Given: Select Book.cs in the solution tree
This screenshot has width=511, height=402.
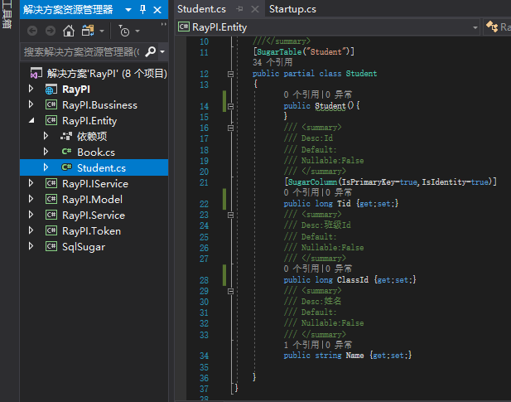Looking at the screenshot, I should pyautogui.click(x=95, y=153).
